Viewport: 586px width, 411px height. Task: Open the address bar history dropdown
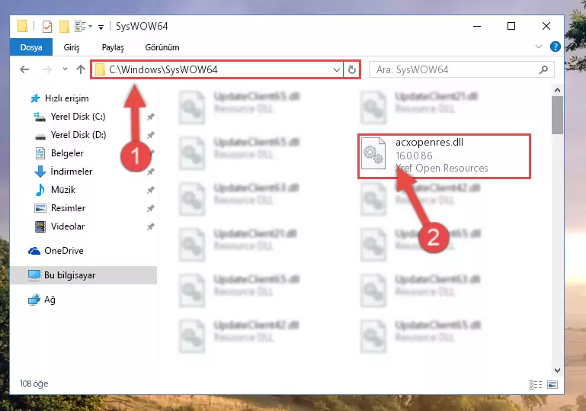(337, 70)
